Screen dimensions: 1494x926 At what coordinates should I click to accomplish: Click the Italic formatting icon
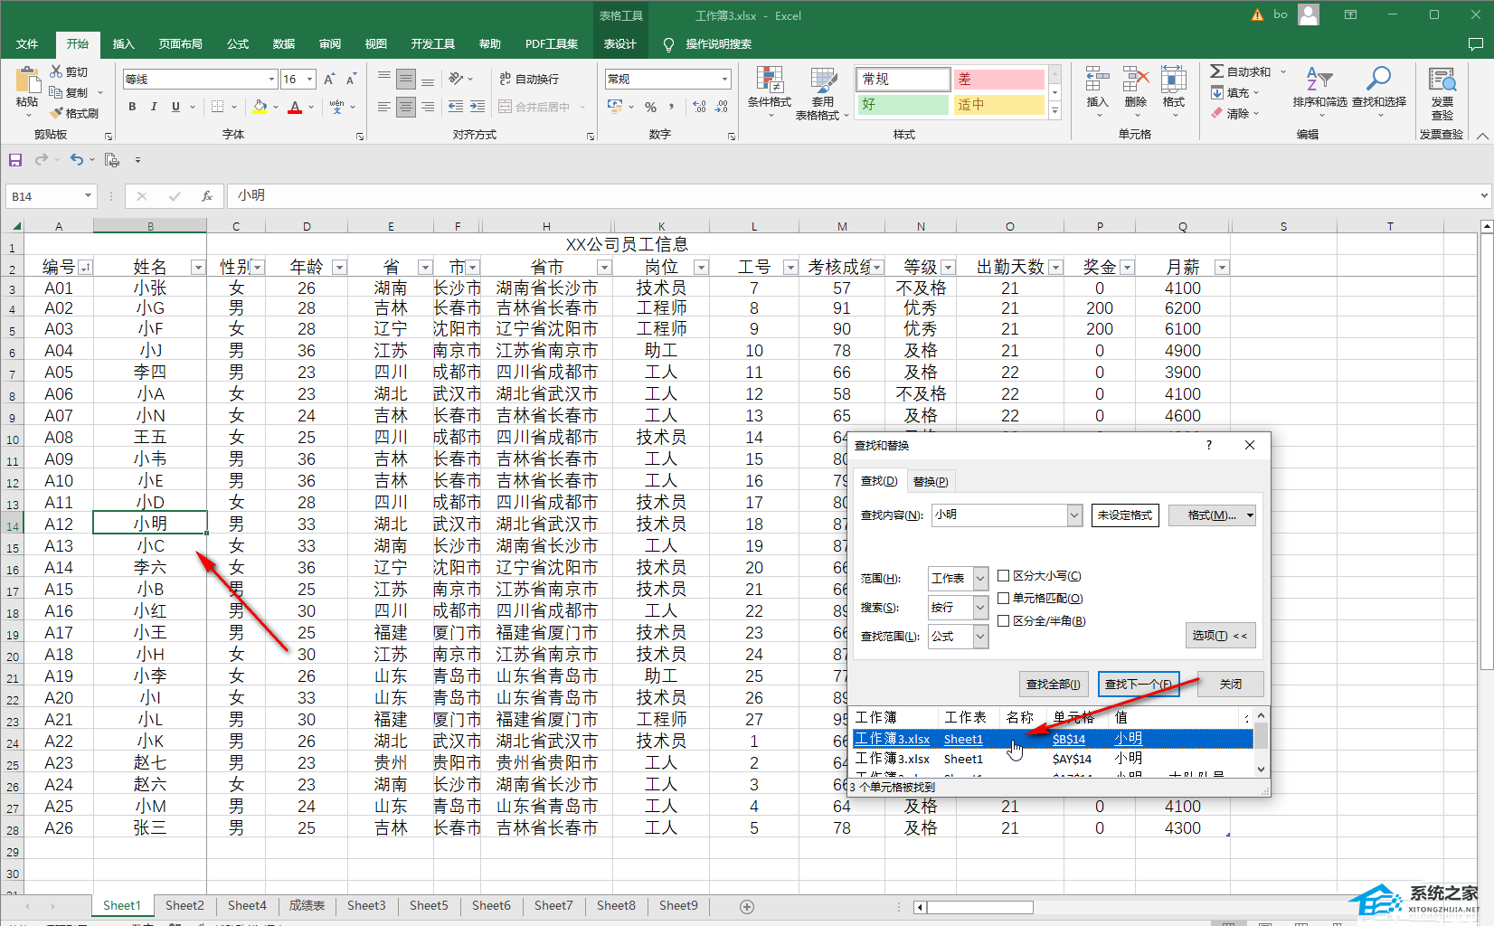point(154,107)
